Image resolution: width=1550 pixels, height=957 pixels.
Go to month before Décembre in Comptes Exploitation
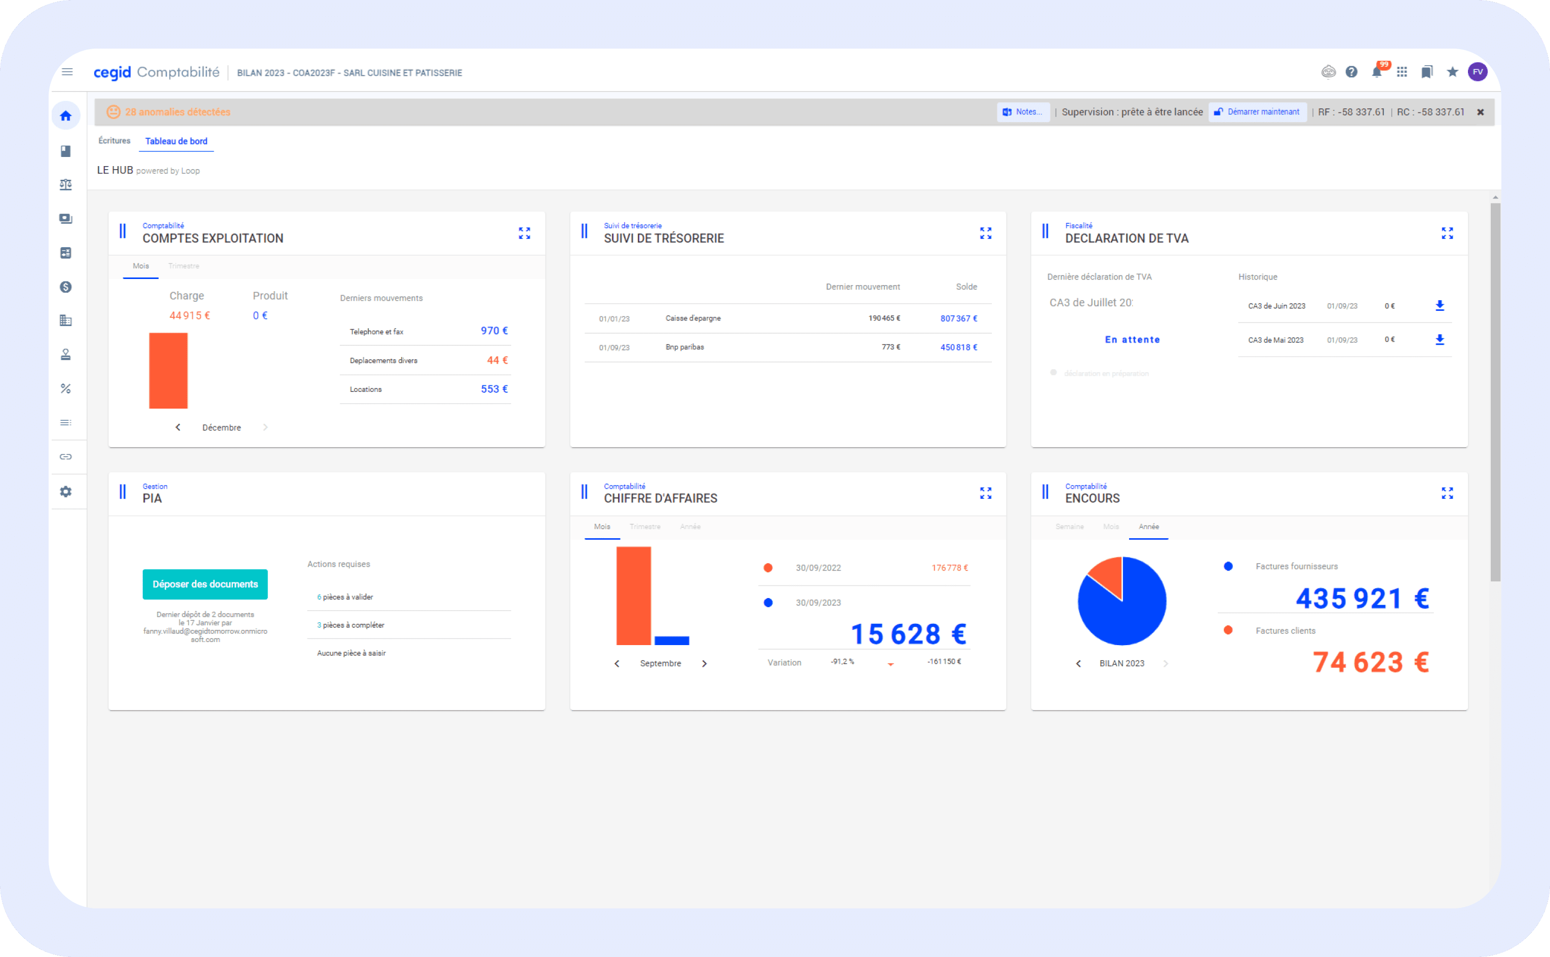(178, 426)
